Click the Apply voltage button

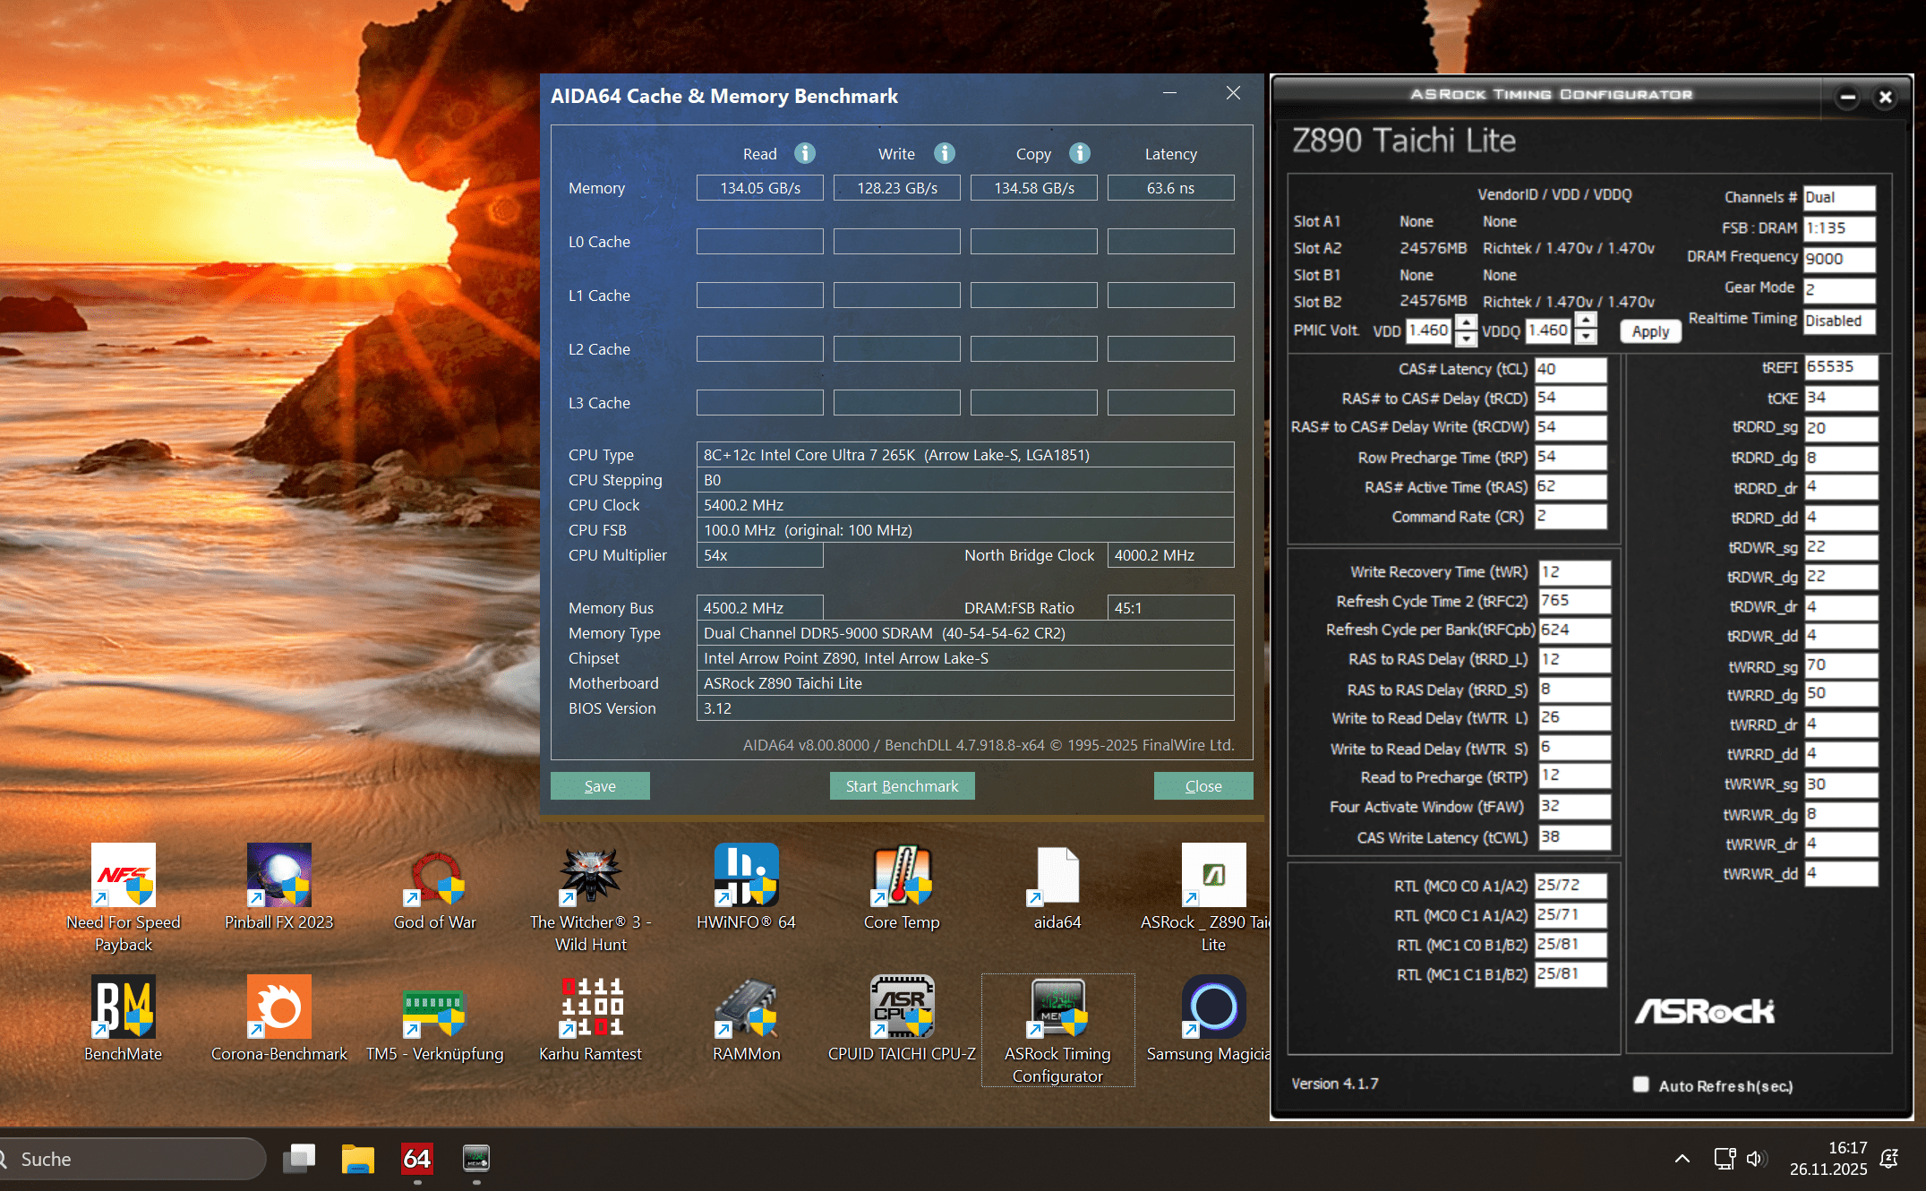tap(1650, 331)
